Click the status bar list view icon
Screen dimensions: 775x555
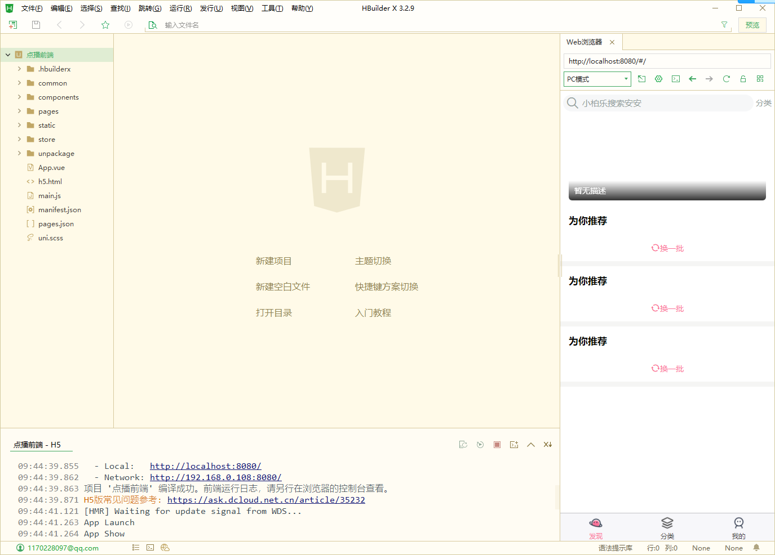click(x=136, y=548)
